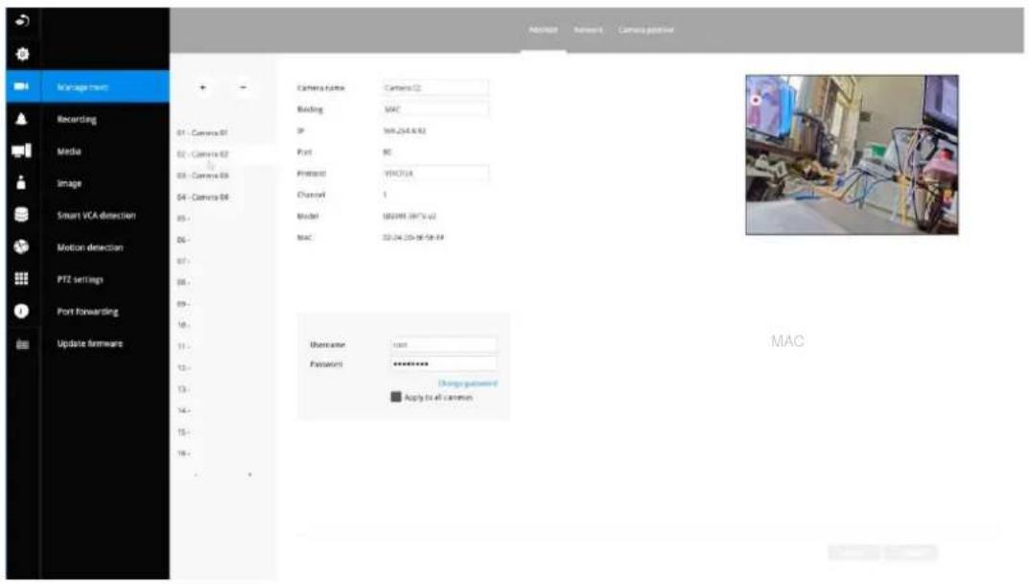The image size is (1029, 584).
Task: Click the back arrow icon atop sidebar
Action: (x=22, y=20)
